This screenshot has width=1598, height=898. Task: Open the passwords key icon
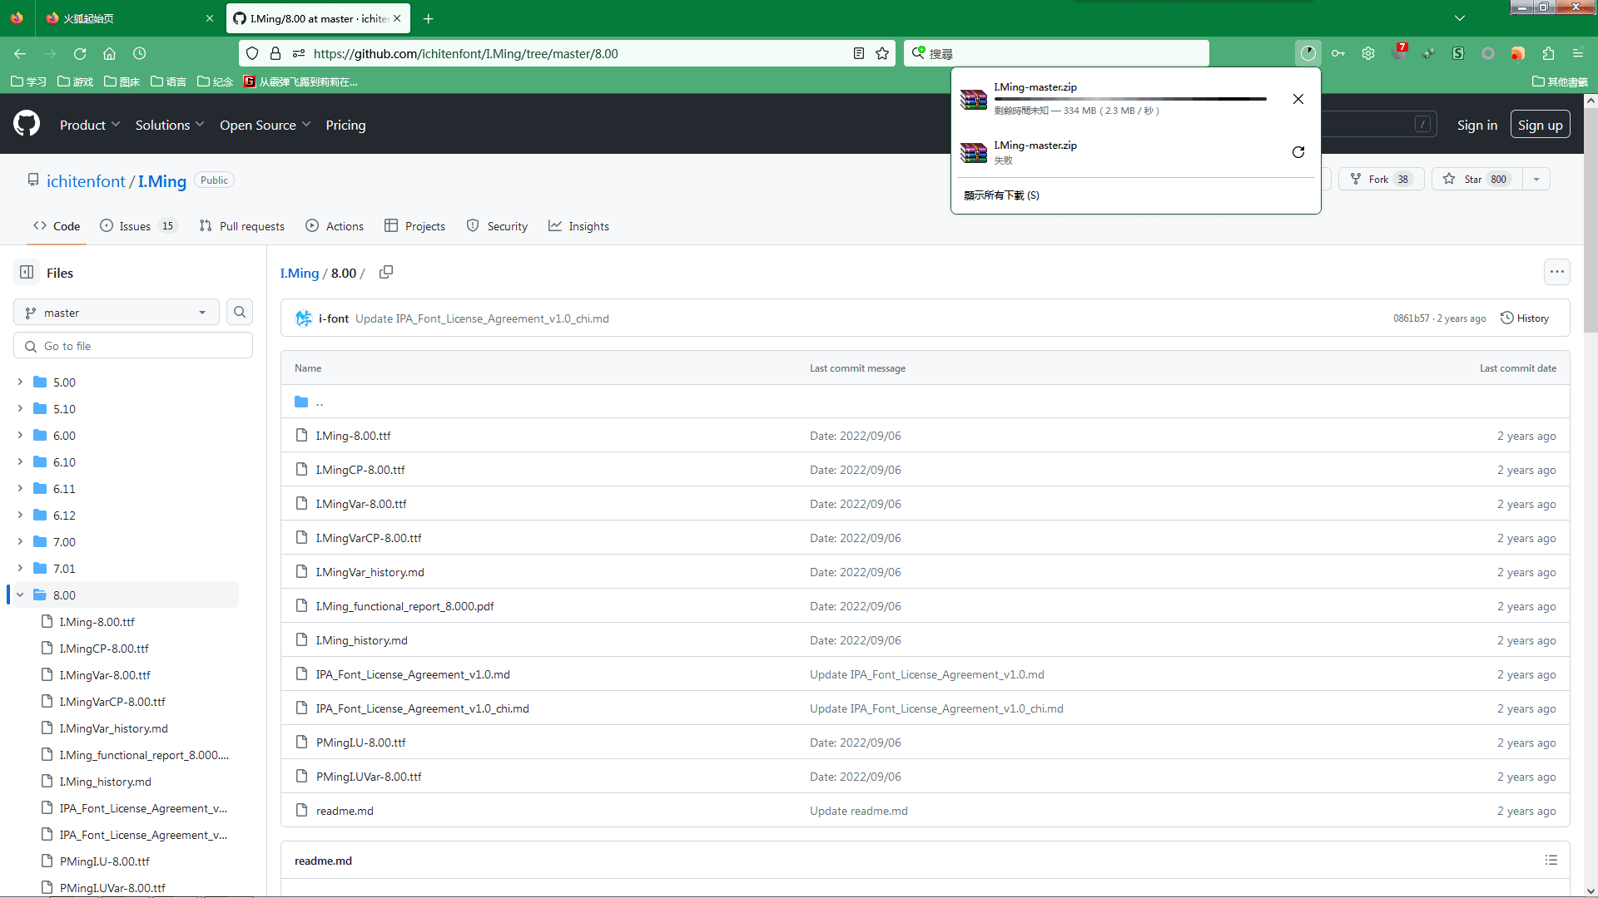[x=1338, y=53]
